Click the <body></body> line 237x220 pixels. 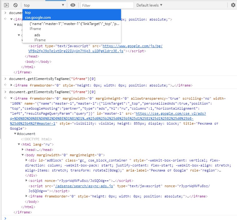pos(38,62)
